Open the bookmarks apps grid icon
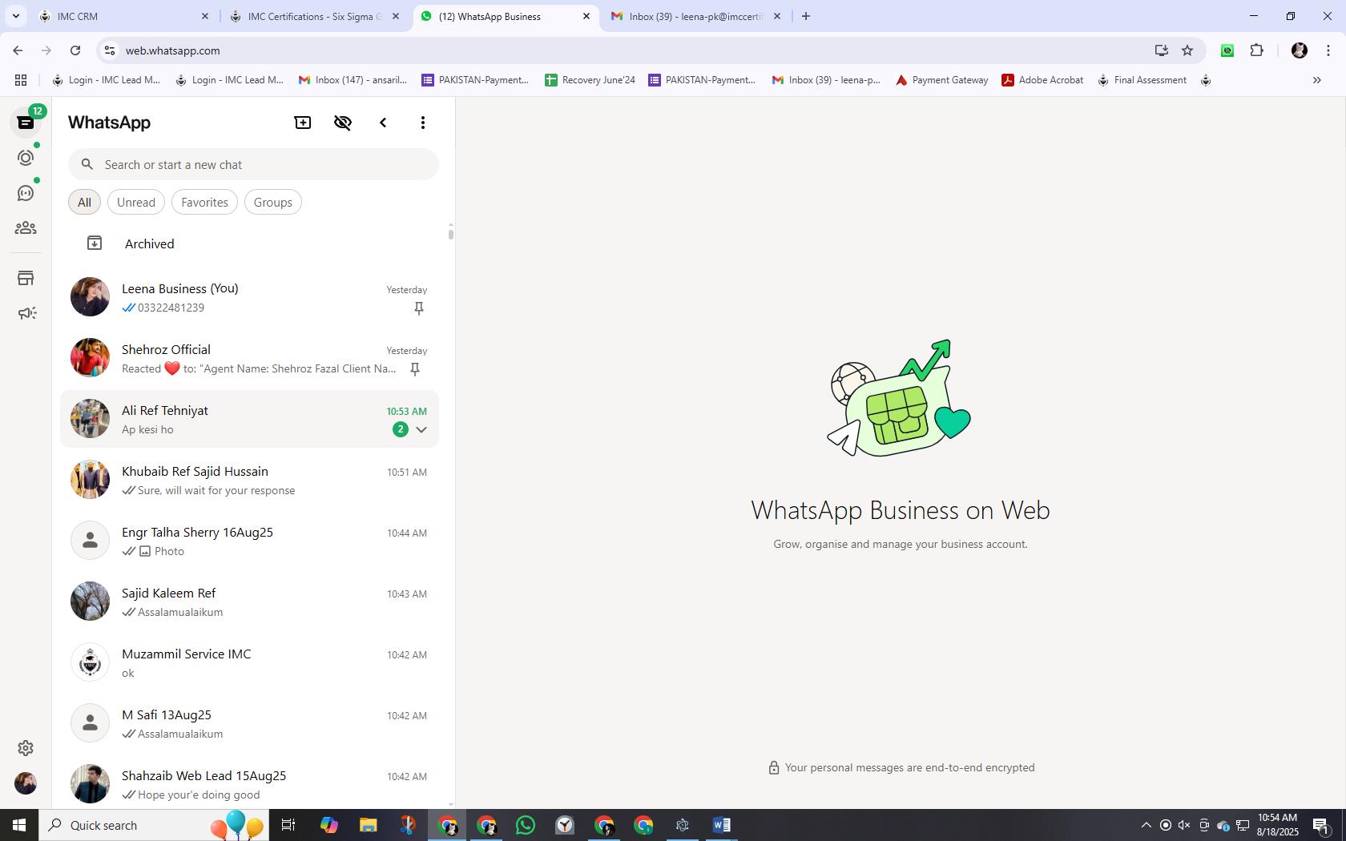 (x=21, y=80)
